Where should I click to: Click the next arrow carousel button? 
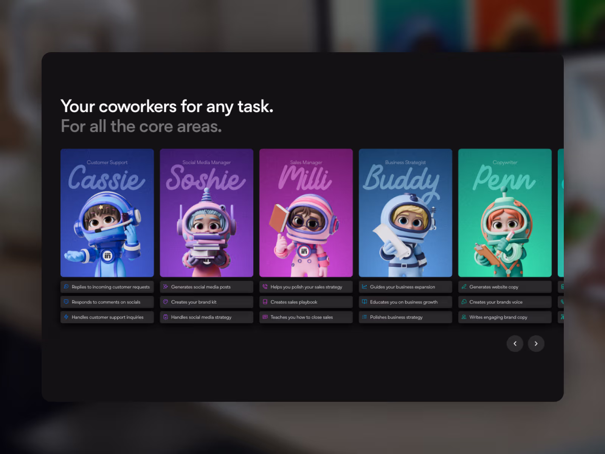click(536, 344)
